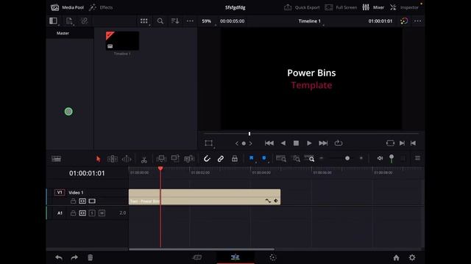Viewport: 471px width, 264px height.
Task: Jump to next marker arrow
Action: (x=250, y=144)
